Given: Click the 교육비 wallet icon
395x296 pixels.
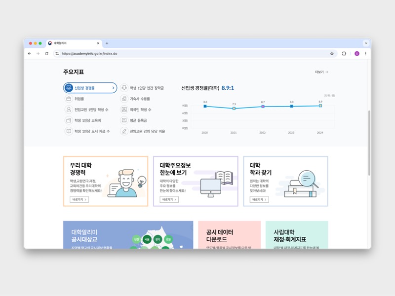Looking at the screenshot, I should [x=69, y=120].
